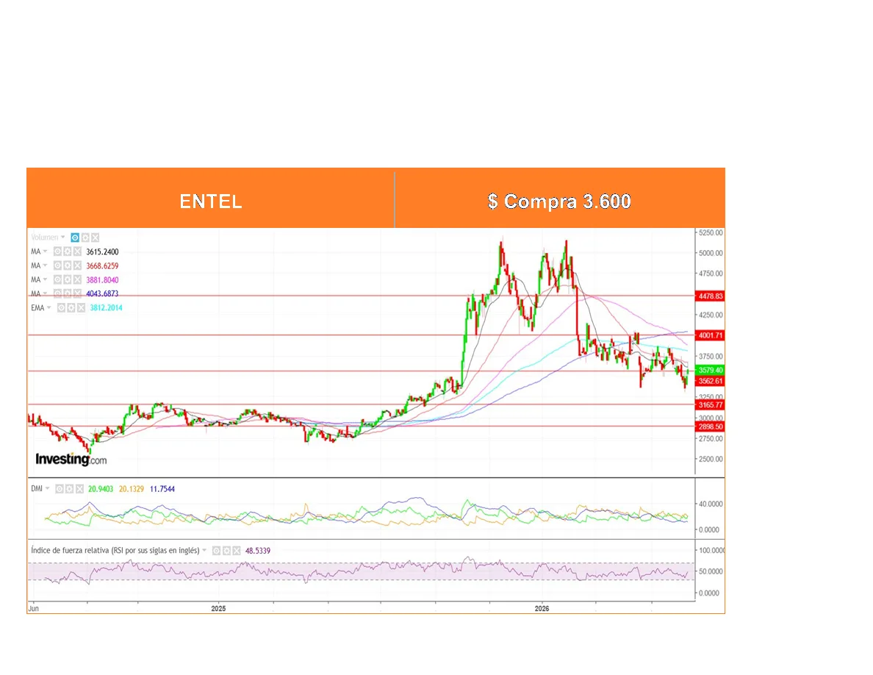
Task: Click the cyan EMA value 3812.2014
Action: [106, 307]
